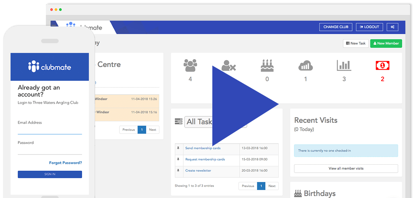This screenshot has width=413, height=198.
Task: Click the pin icon beside Send membership cards
Action: [x=178, y=148]
